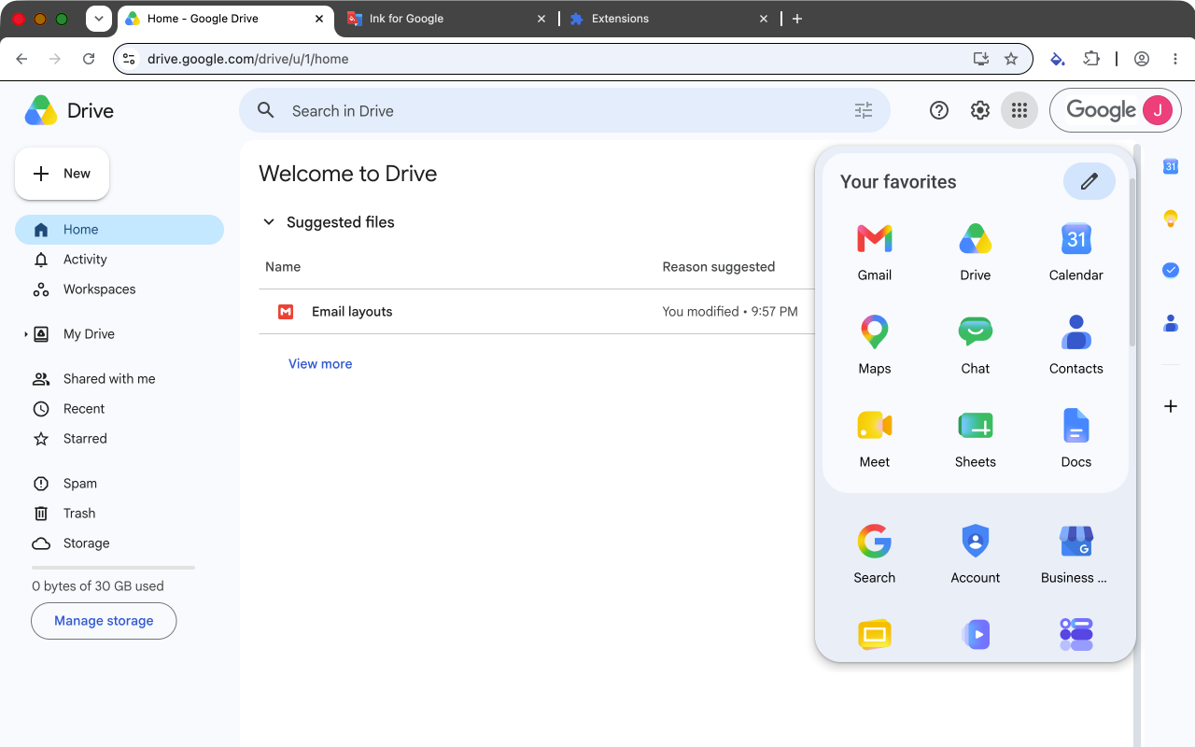Reload the current page

click(x=89, y=59)
